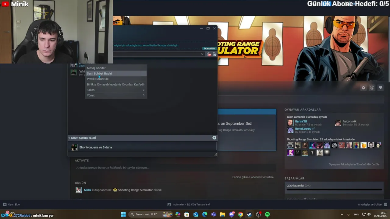Click the question mark wishlist avatar

(x=312, y=153)
